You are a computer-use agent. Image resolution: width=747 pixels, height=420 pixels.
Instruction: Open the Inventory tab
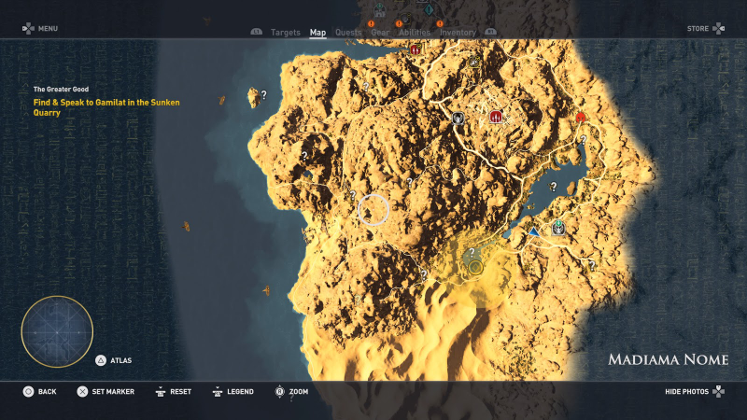pos(458,33)
